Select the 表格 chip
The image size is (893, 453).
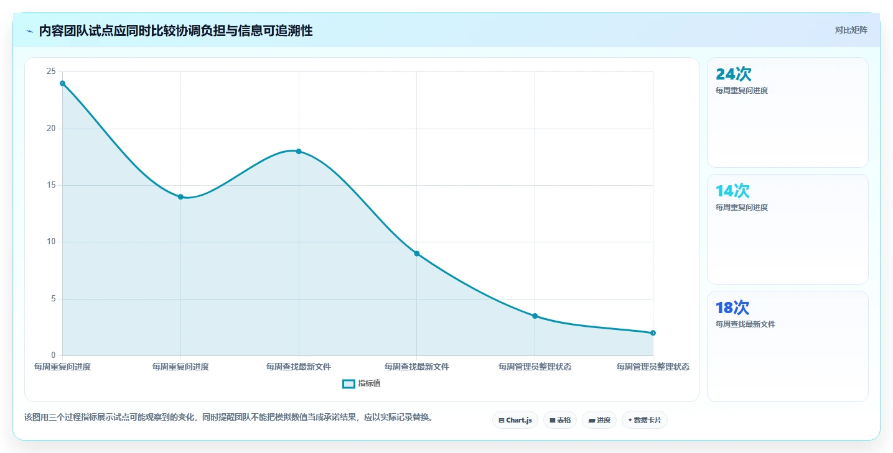[560, 420]
